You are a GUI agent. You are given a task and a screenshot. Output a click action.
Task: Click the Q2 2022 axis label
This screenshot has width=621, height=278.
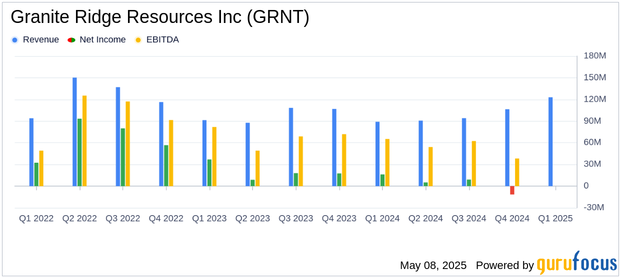coord(79,219)
